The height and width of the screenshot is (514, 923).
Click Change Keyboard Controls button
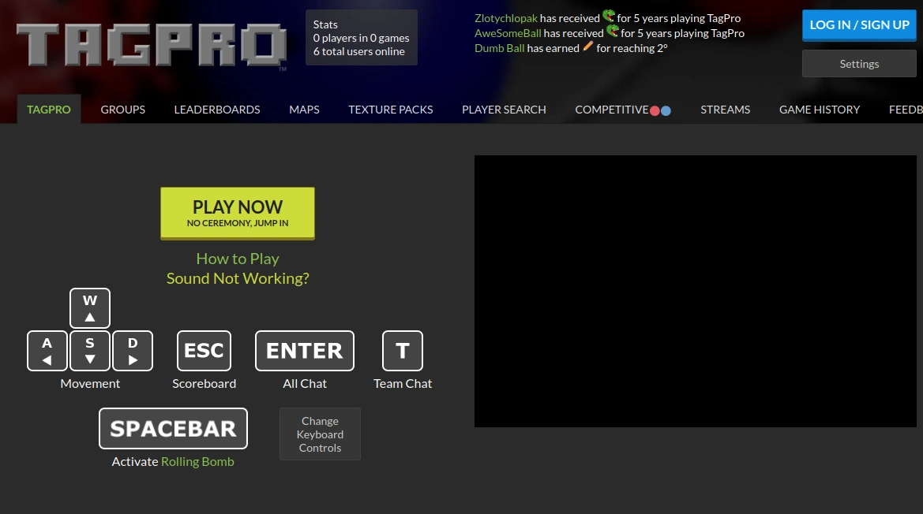[x=320, y=434]
